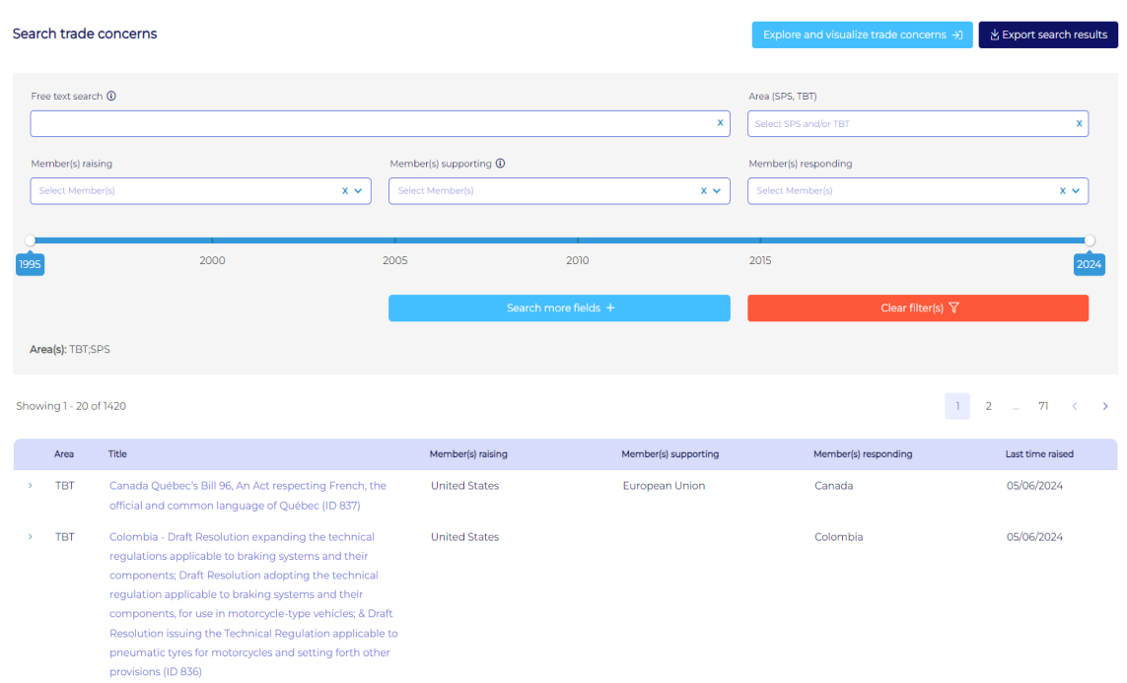Expand the Canada Québec's Bill 96 row
This screenshot has width=1127, height=683.
(x=31, y=486)
